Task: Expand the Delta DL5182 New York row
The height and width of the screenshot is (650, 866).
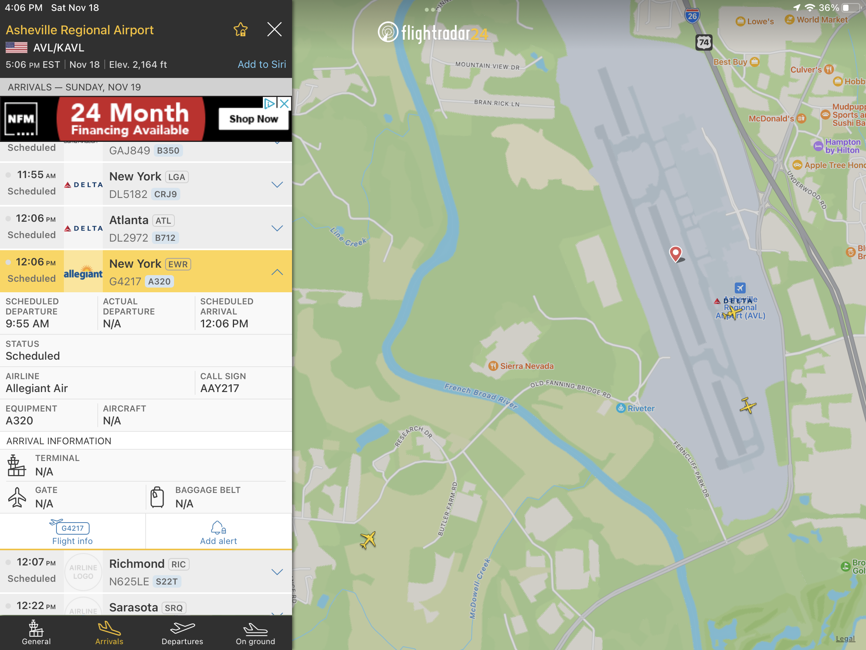Action: (x=146, y=185)
